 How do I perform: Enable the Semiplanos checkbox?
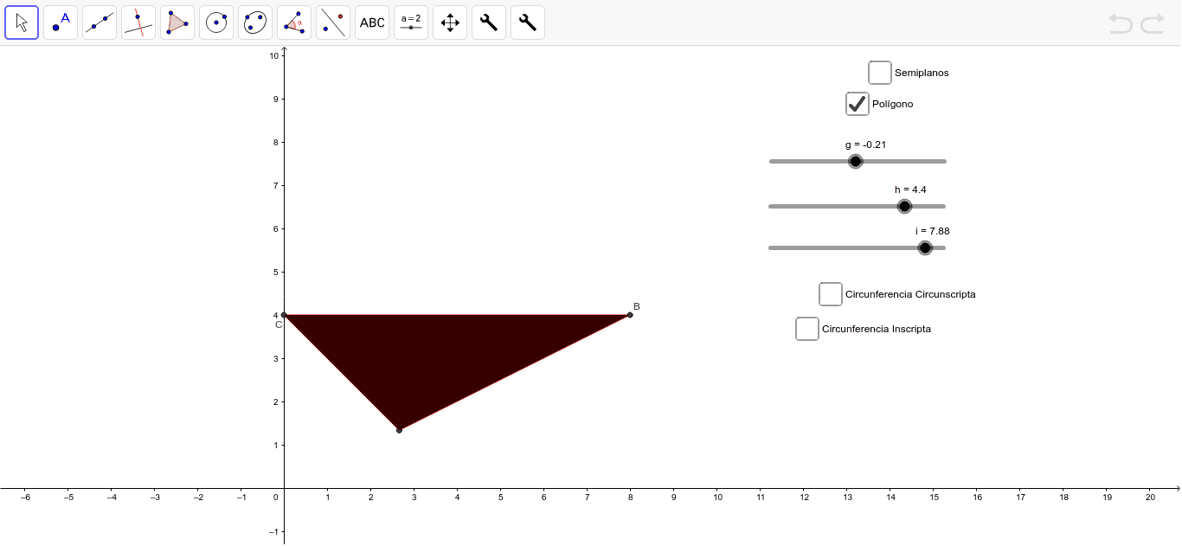coord(880,73)
